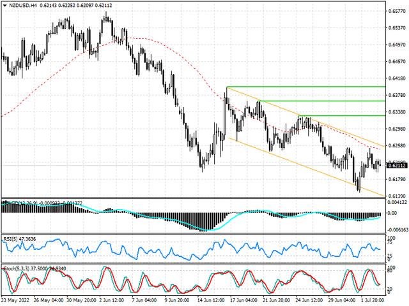409x306 pixels.
Task: Select the middle green horizontal line
Action: click(320, 101)
